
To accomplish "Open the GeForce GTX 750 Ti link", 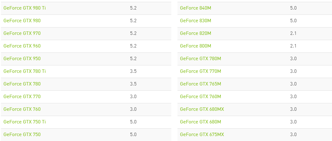I will tap(25, 122).
